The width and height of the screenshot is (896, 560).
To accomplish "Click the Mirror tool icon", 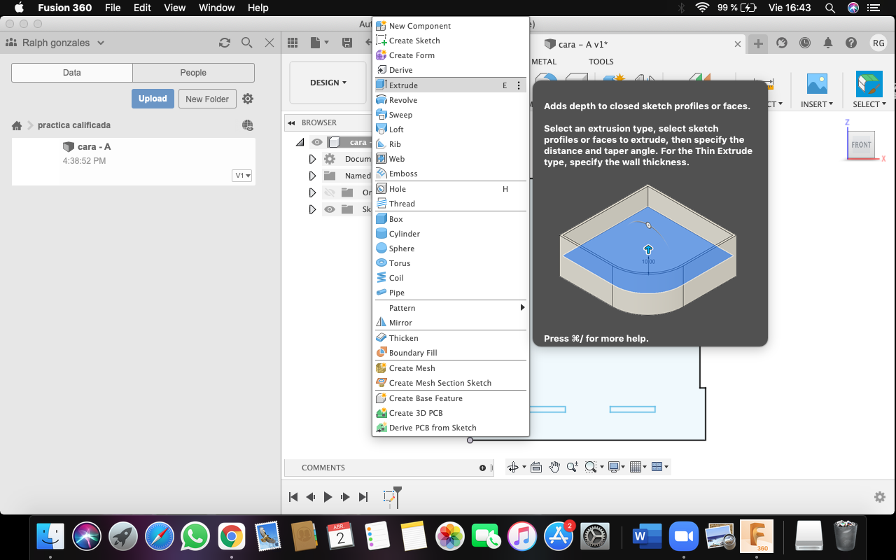I will pyautogui.click(x=381, y=323).
